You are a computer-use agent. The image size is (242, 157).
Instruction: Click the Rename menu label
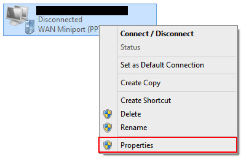click(x=134, y=128)
